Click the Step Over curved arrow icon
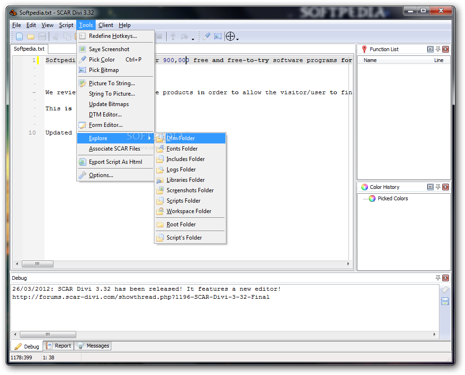465x375 pixels. [185, 36]
